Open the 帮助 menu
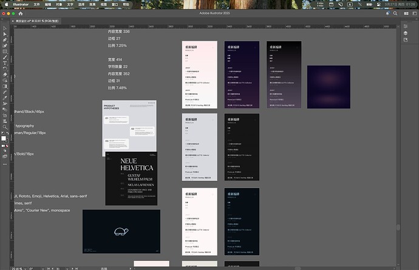The height and width of the screenshot is (270, 419). coord(126,4)
